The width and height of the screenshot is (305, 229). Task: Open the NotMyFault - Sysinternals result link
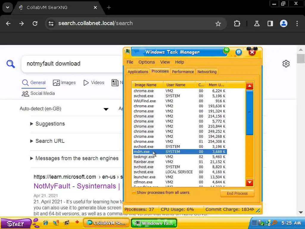click(77, 186)
